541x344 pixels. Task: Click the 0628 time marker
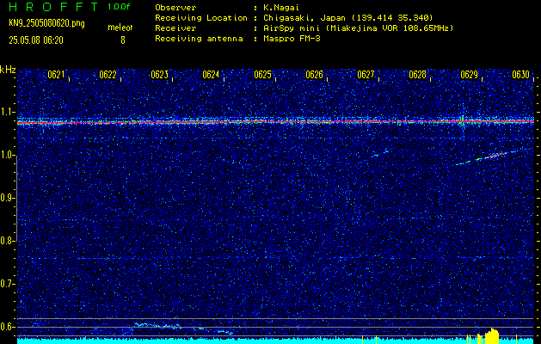418,75
